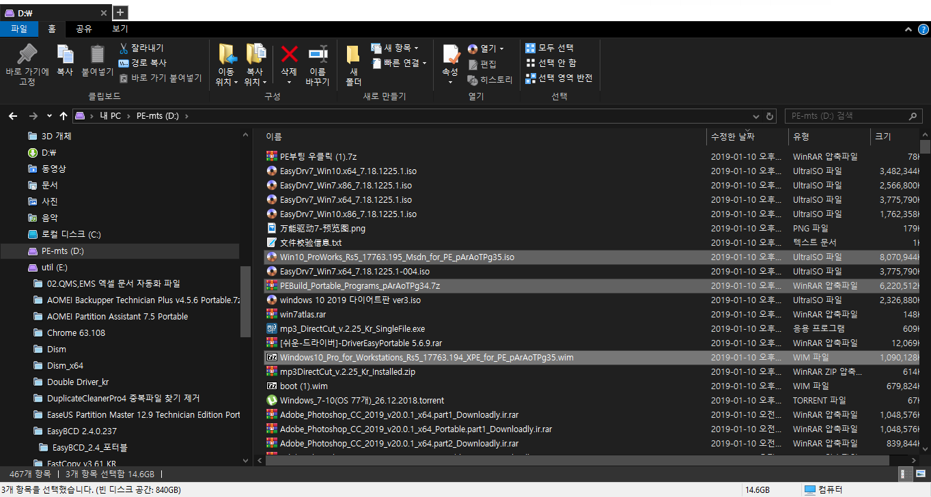This screenshot has height=497, width=931.
Task: Select windows 10 2019 다이어트판 ver3.iso
Action: [593, 300]
